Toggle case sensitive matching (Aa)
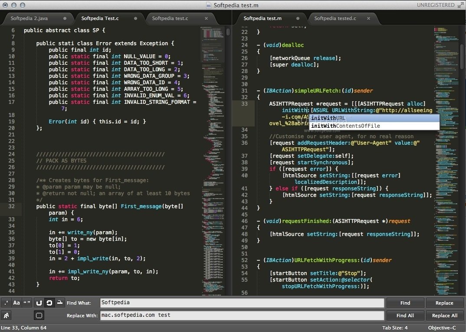The image size is (466, 332). point(16,303)
